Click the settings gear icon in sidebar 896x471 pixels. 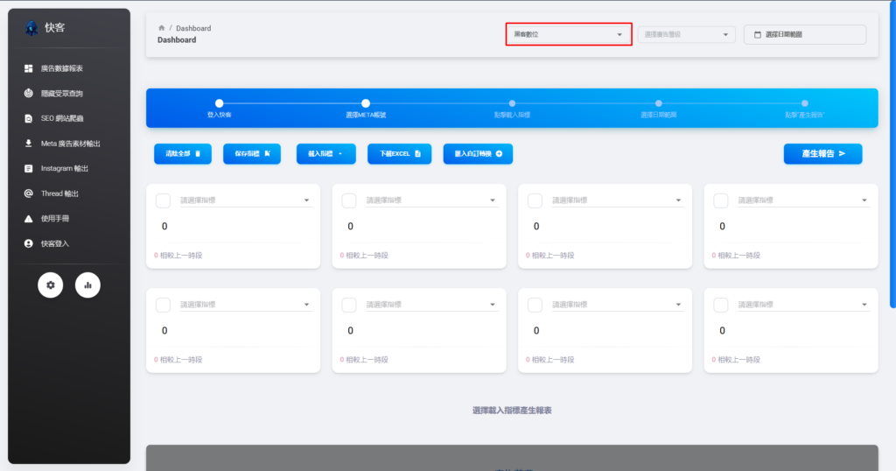50,285
